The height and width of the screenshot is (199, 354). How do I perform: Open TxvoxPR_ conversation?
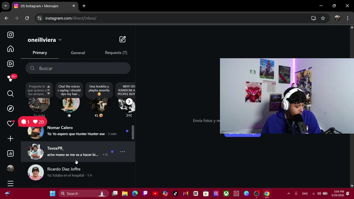click(78, 152)
